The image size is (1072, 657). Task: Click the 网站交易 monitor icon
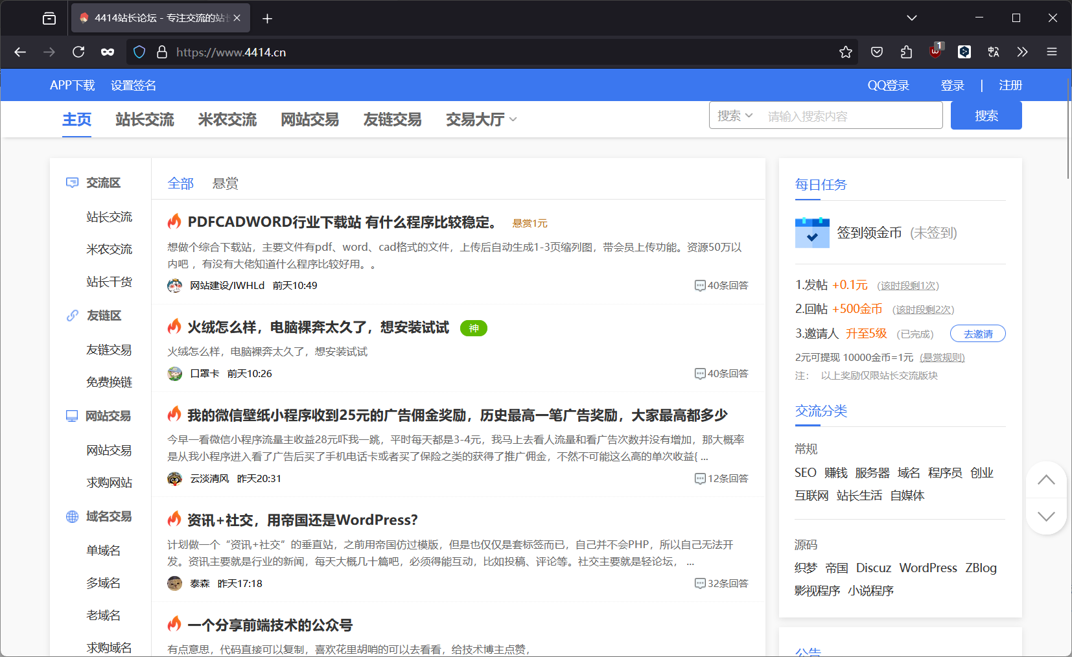coord(72,416)
